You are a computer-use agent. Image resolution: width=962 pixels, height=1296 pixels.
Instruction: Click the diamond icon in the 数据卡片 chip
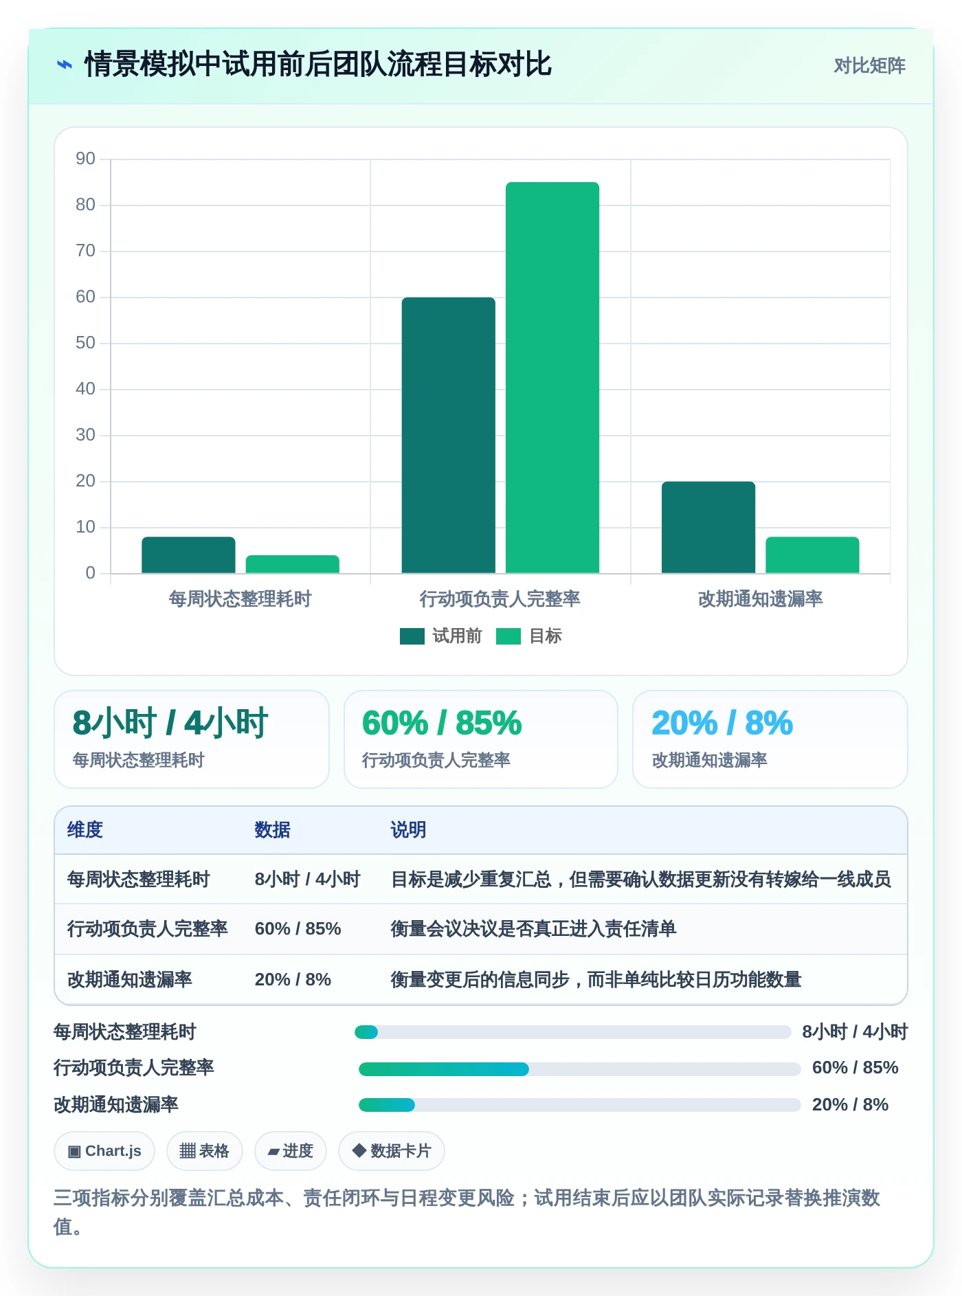359,1150
